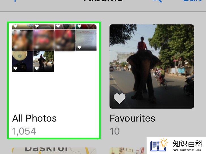Click the 1,054 photo count
The image size is (206, 154).
(24, 131)
